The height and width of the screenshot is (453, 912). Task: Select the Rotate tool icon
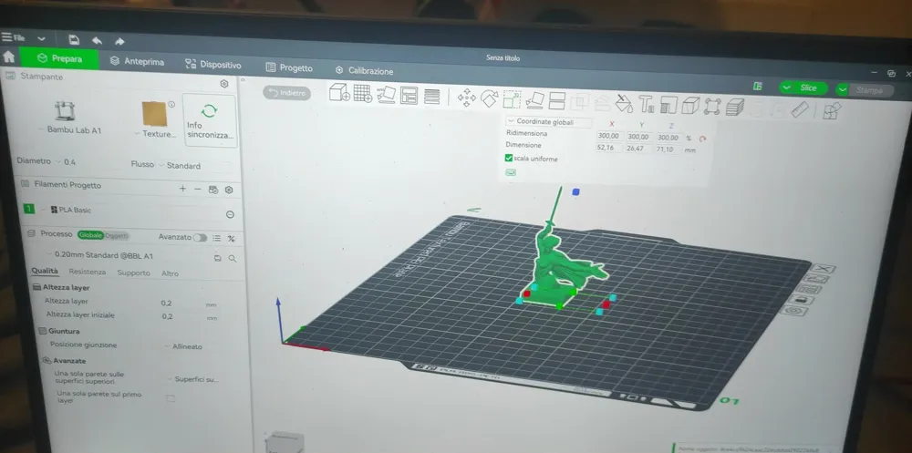(489, 98)
